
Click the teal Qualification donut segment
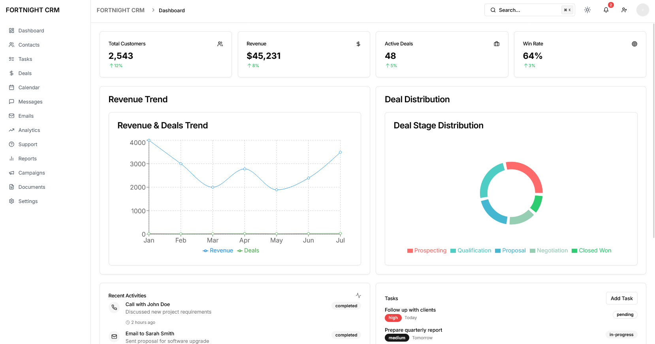pos(488,180)
